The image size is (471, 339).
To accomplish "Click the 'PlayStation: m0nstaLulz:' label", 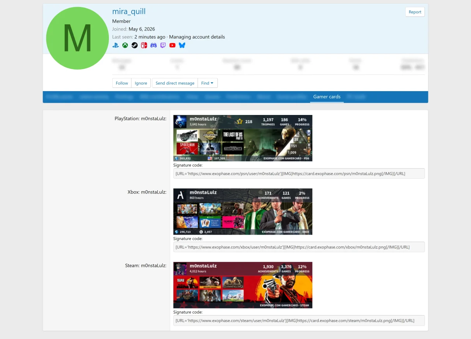I will tap(141, 119).
